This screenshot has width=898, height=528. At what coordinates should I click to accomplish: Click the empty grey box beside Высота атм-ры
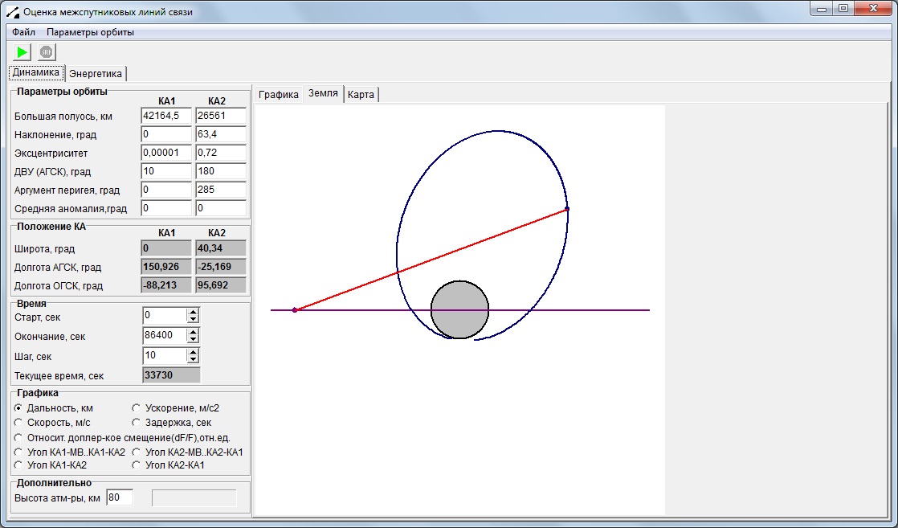point(194,497)
